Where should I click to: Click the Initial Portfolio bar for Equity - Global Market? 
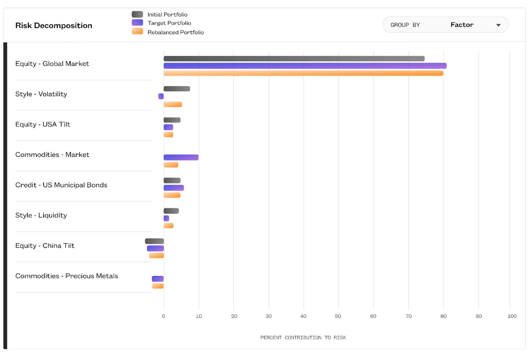294,59
